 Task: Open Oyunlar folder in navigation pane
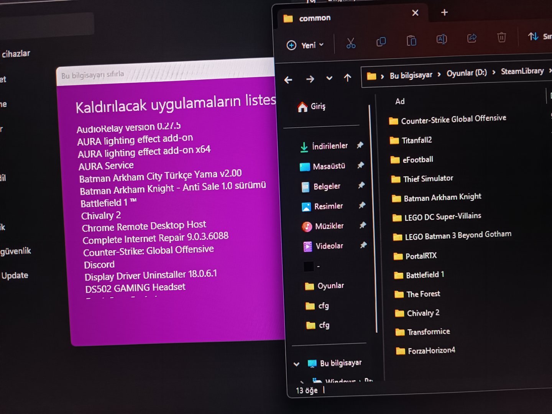(325, 286)
